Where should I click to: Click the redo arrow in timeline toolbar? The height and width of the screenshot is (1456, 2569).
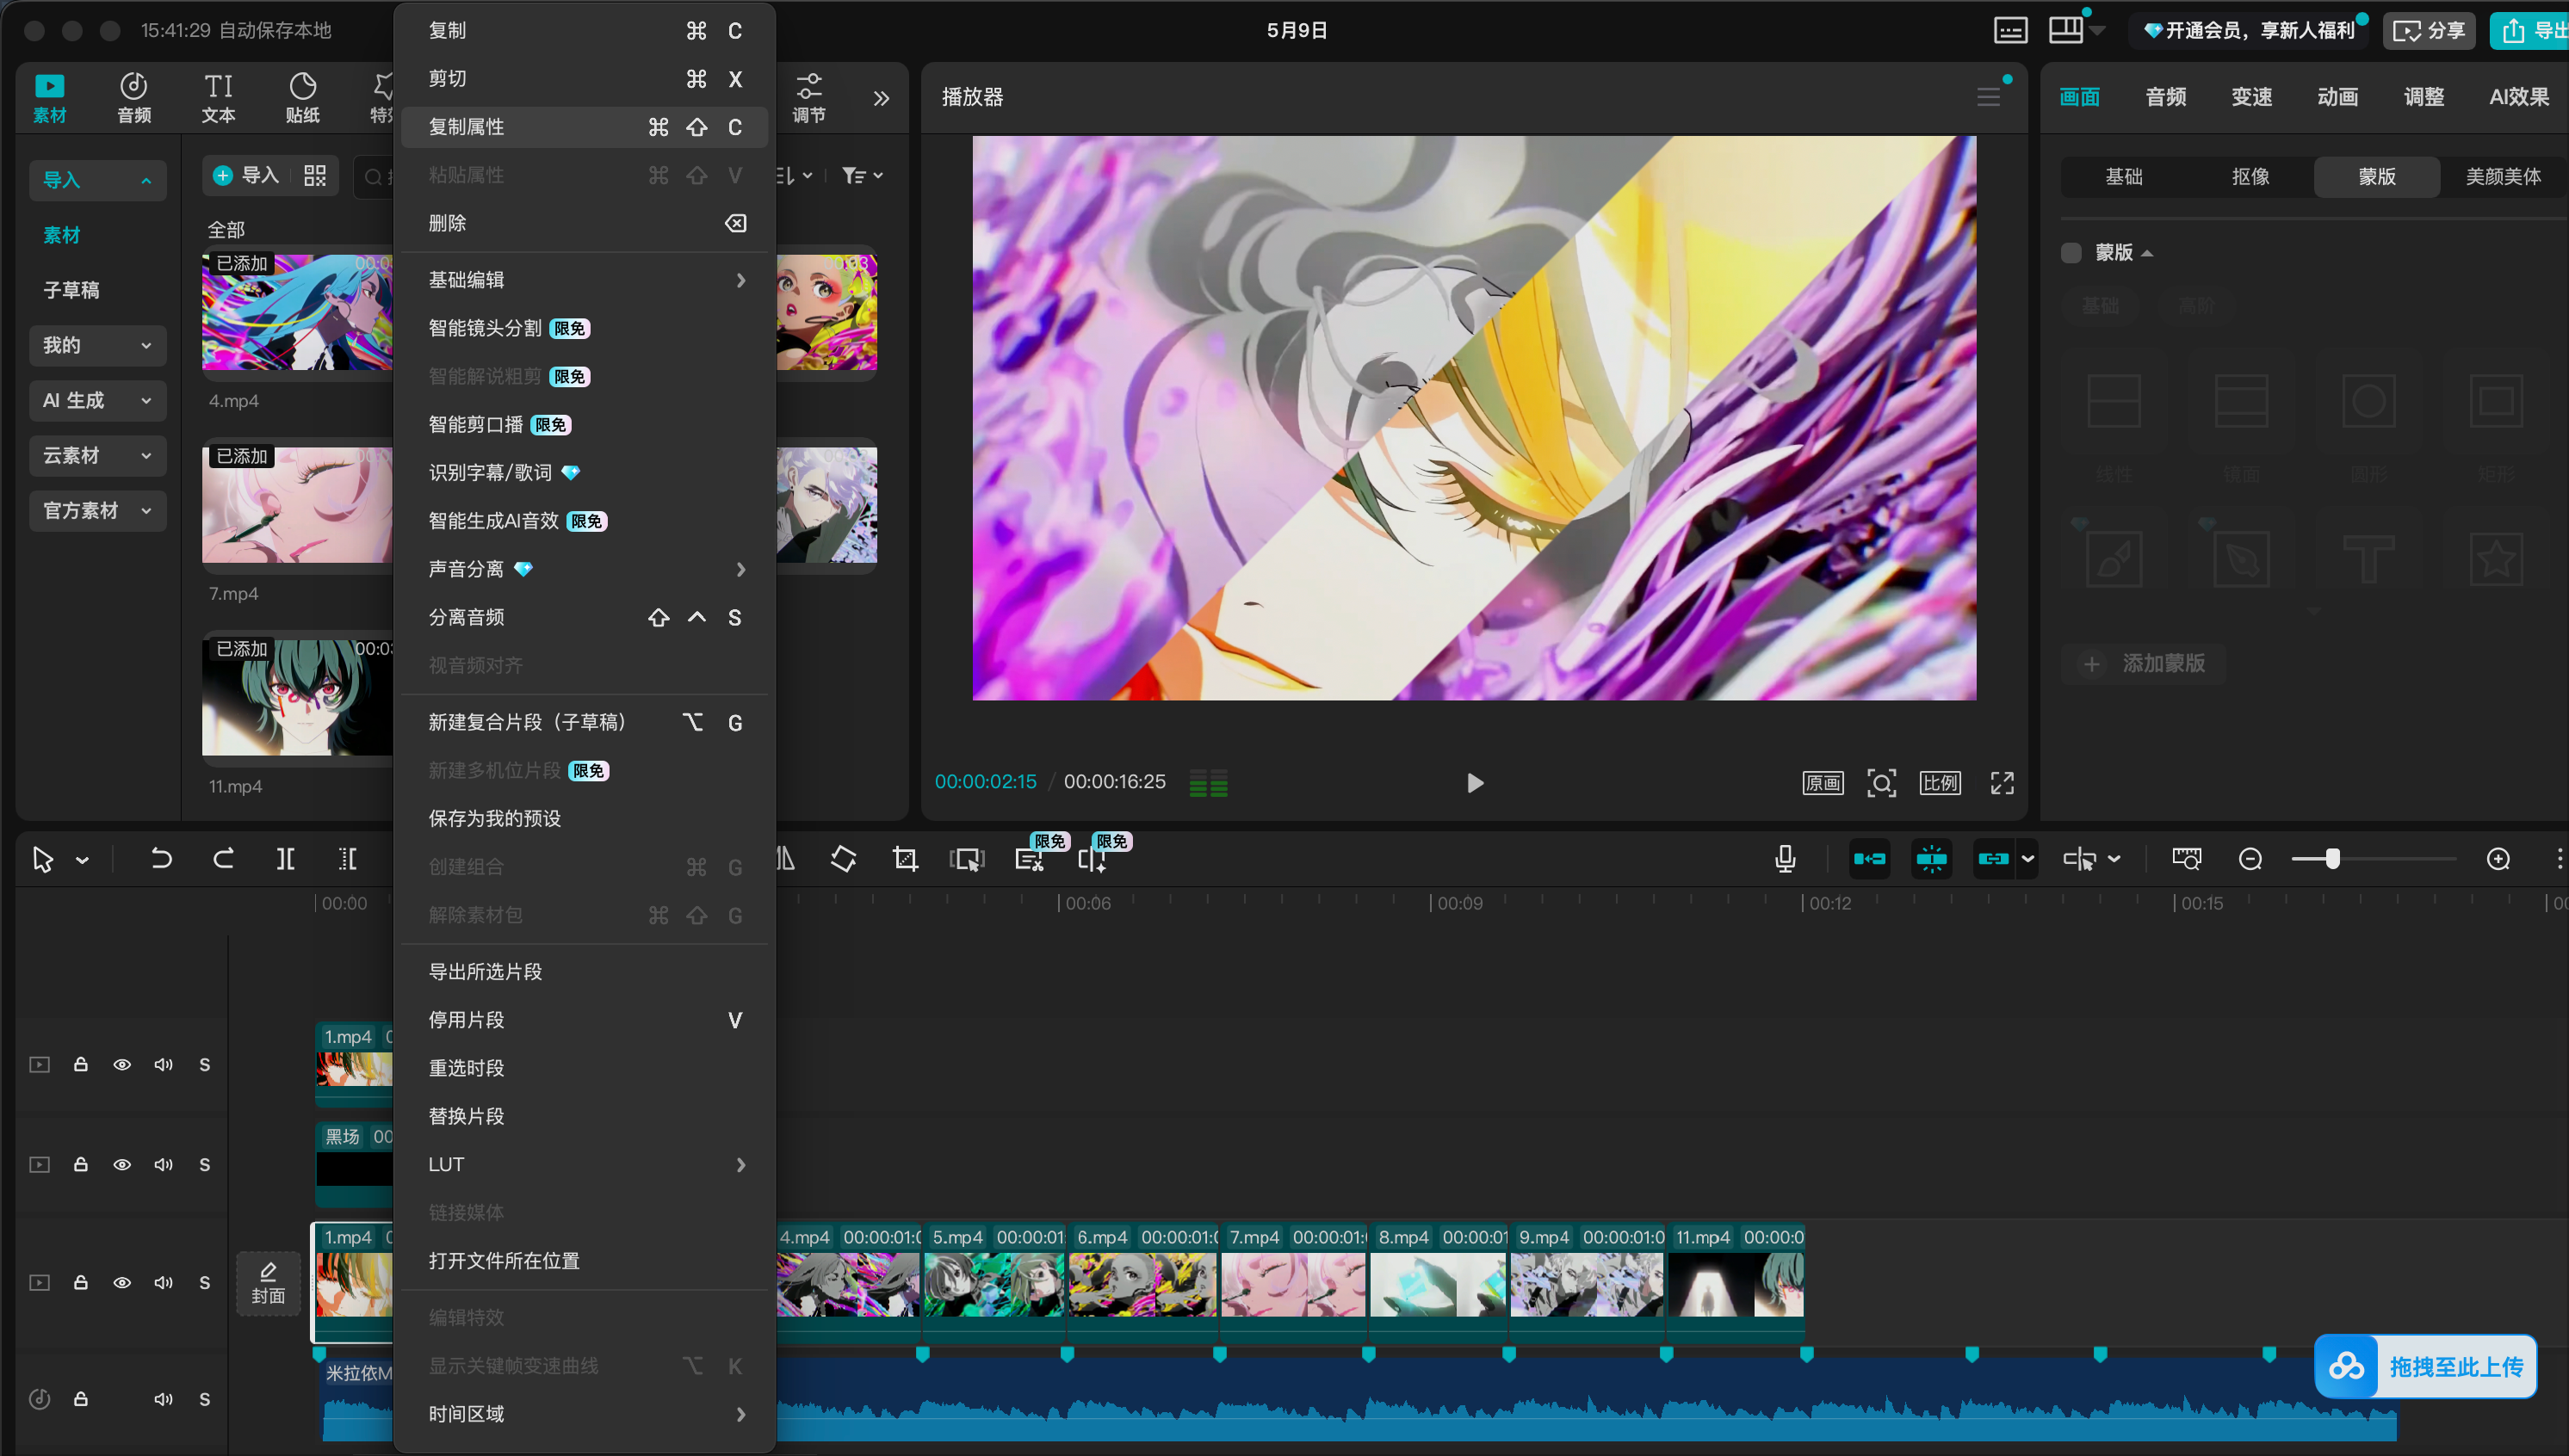click(223, 858)
